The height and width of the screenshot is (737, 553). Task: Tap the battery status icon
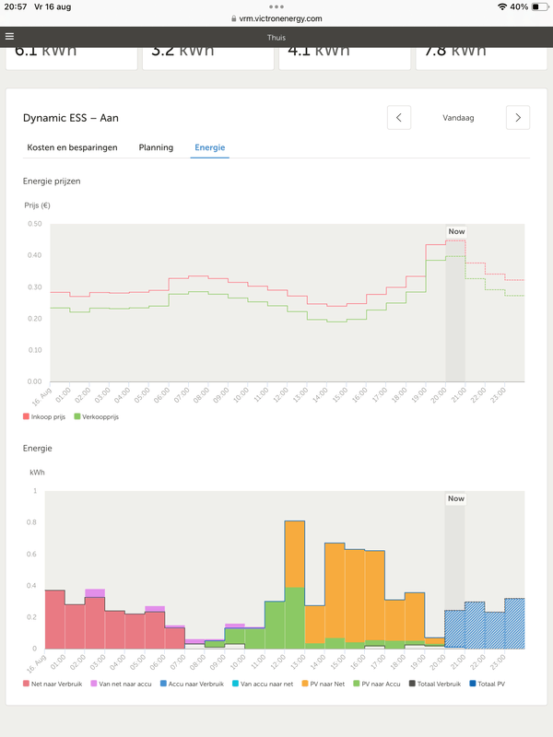pos(539,6)
